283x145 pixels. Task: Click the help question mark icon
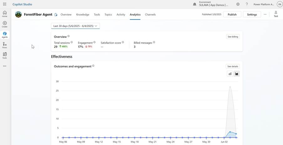[247, 4]
